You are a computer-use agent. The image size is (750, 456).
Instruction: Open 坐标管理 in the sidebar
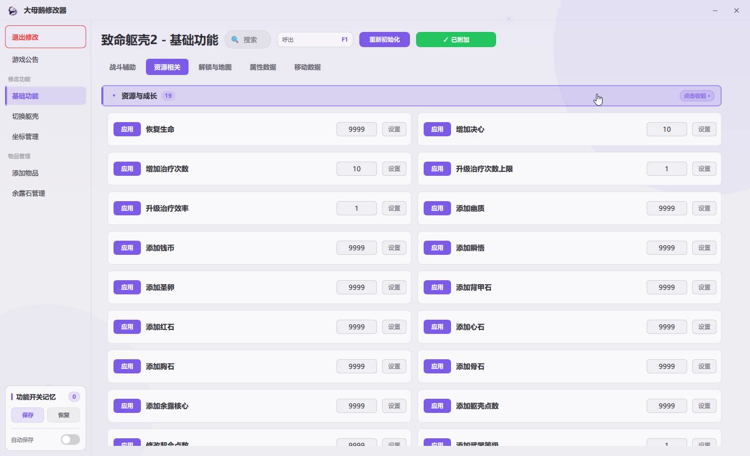pos(46,136)
